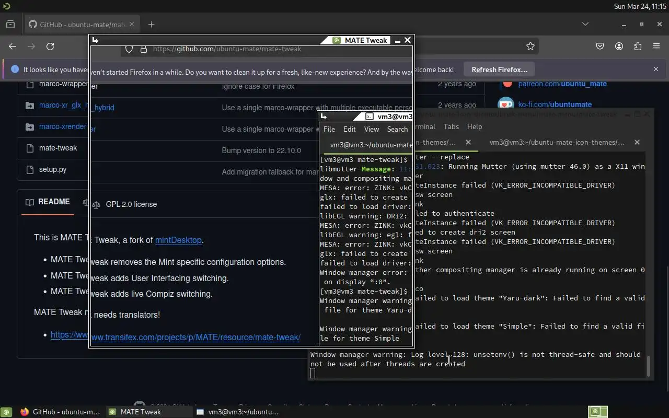
Task: Open the setup.py file entry
Action: coord(53,169)
